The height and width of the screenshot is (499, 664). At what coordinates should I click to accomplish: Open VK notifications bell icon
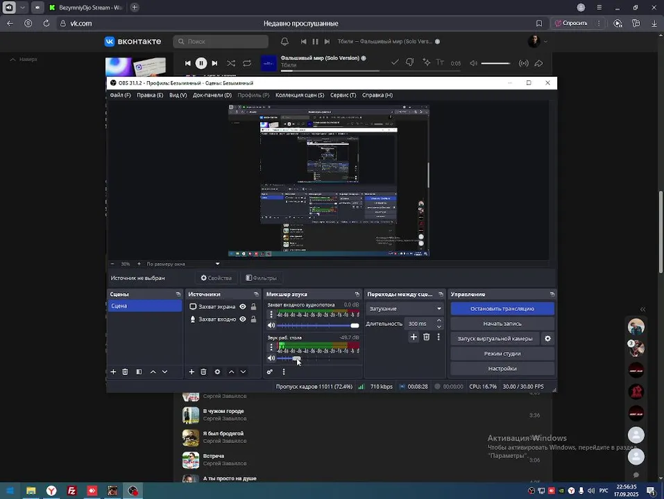tap(284, 42)
